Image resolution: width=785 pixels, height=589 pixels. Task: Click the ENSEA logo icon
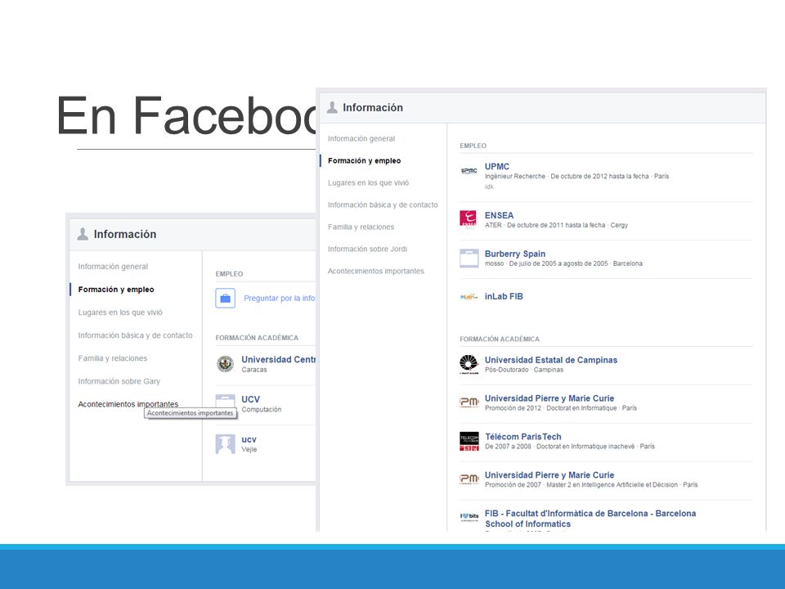click(469, 219)
